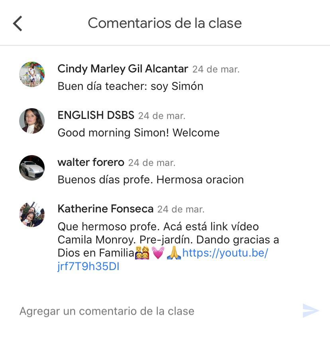Tap the jrf7T9h35DI link text
The height and width of the screenshot is (352, 330).
(88, 266)
